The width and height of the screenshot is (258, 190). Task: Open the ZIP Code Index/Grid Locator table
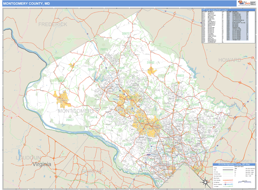pyautogui.click(x=228, y=26)
